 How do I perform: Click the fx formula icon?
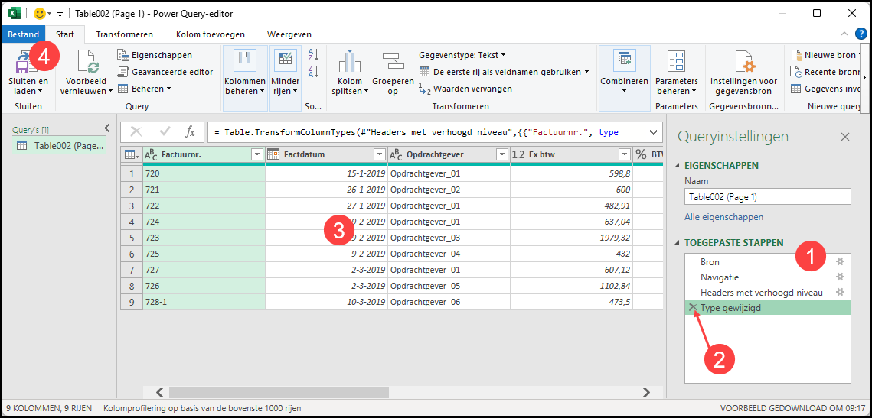pos(190,132)
